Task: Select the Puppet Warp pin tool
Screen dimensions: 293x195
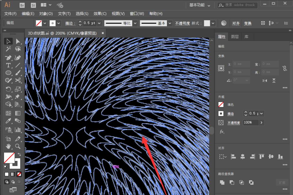Action: pyautogui.click(x=18, y=97)
